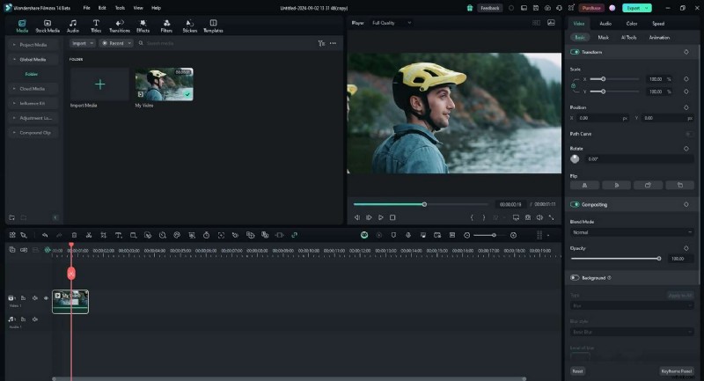Click the Feedback button
This screenshot has height=381, width=704.
pyautogui.click(x=489, y=8)
